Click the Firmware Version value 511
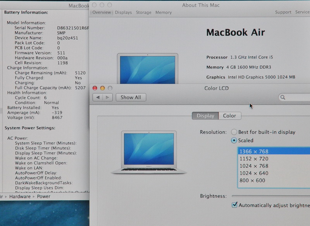 pyautogui.click(x=61, y=53)
